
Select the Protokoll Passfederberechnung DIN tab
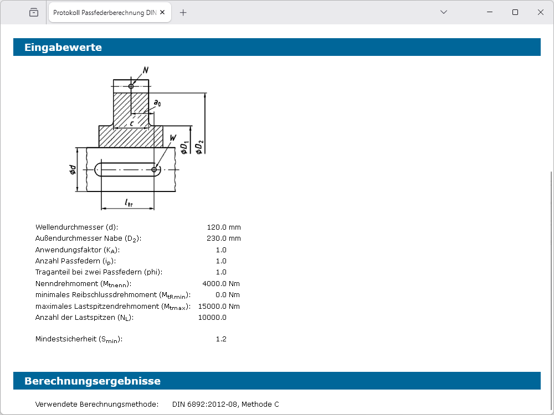[x=104, y=13]
